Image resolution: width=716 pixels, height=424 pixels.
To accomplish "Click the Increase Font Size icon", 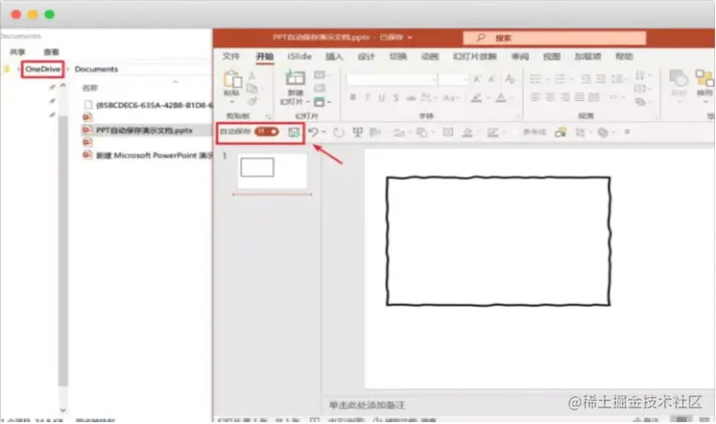I will pos(477,80).
